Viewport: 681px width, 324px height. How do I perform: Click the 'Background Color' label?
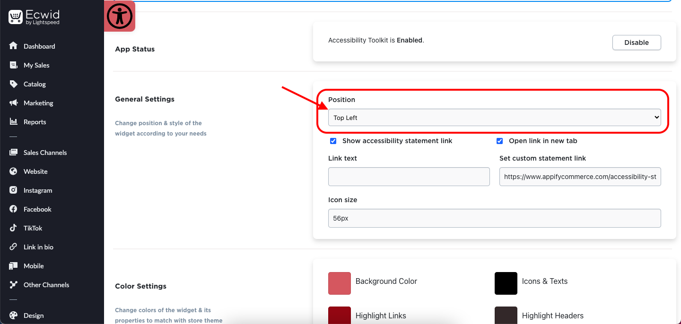(386, 281)
